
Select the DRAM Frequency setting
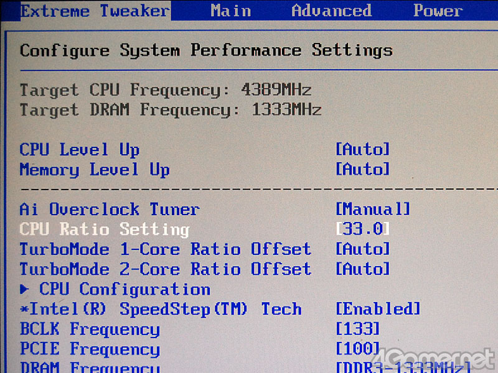pyautogui.click(x=90, y=367)
